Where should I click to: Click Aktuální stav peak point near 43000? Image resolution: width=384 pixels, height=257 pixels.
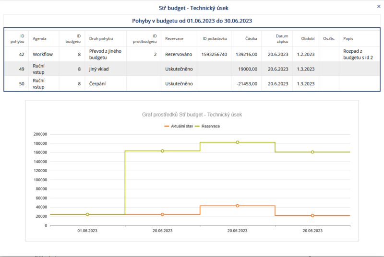coord(237,206)
